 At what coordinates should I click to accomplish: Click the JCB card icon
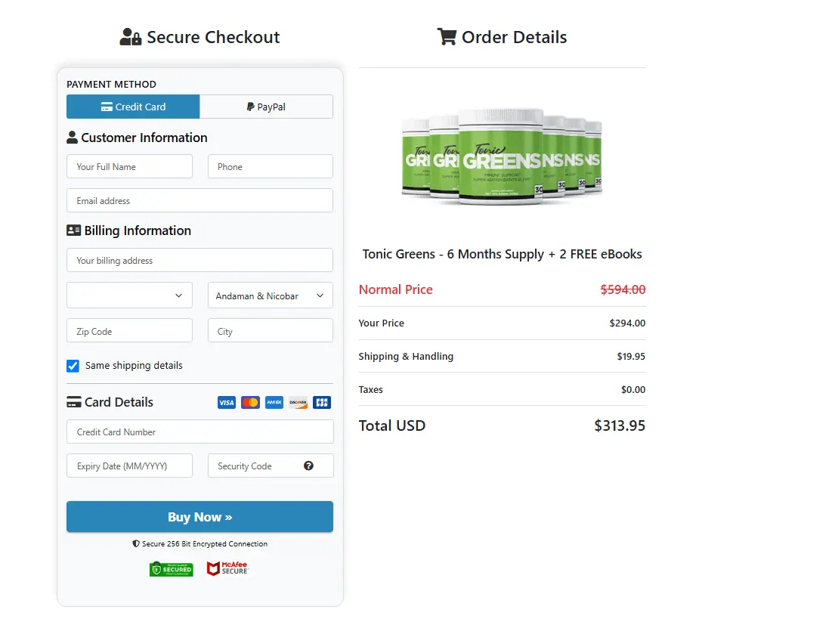322,402
